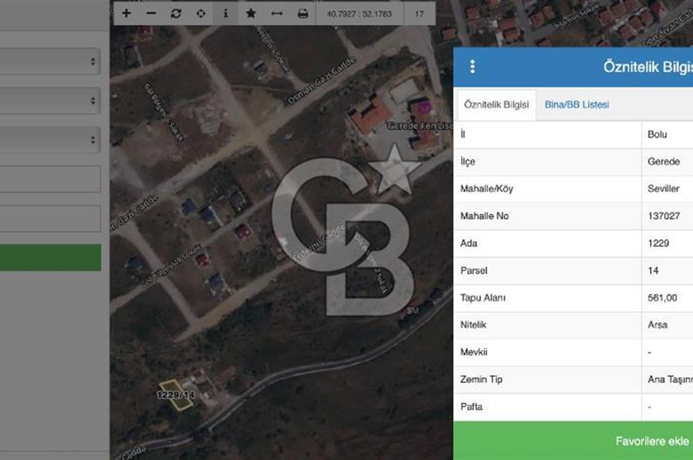The height and width of the screenshot is (460, 693).
Task: Click the upper text input in the left panel
Action: (x=50, y=179)
